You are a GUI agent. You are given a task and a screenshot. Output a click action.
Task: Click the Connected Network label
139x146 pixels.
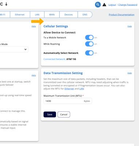55,59
